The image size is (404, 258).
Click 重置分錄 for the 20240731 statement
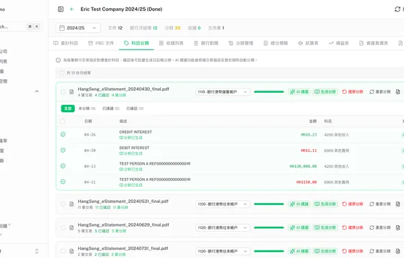(380, 251)
